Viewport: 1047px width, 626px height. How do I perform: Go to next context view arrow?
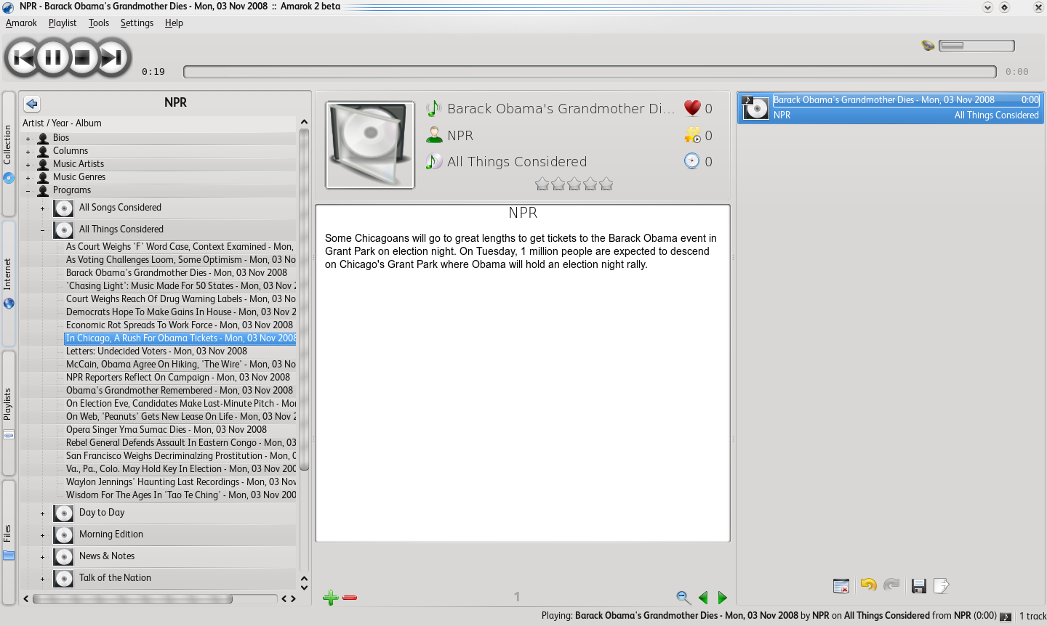(722, 598)
